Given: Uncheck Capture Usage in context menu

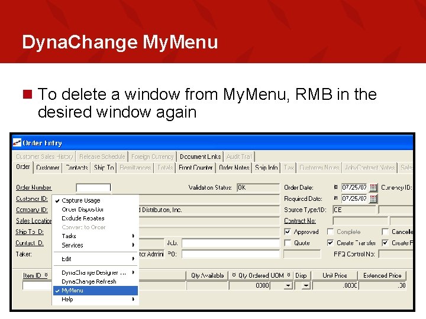Looking at the screenshot, I should 95,200.
